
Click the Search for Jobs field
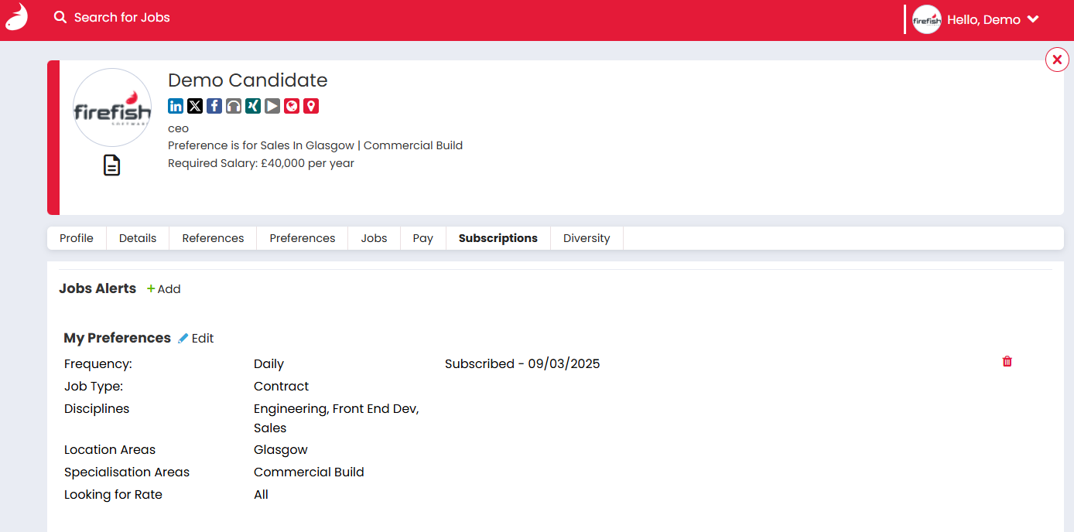pos(121,17)
